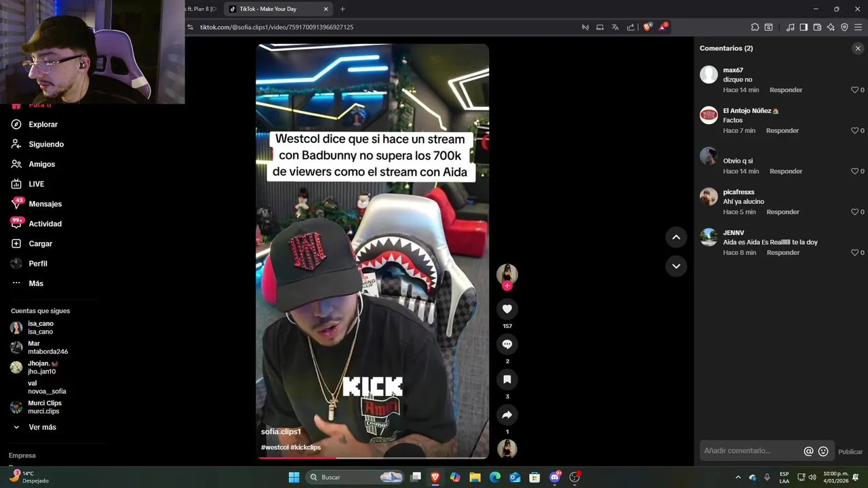
Task: Insert mention with @ icon
Action: tap(808, 451)
